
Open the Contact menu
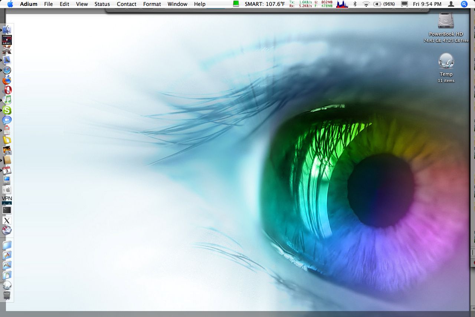(127, 4)
